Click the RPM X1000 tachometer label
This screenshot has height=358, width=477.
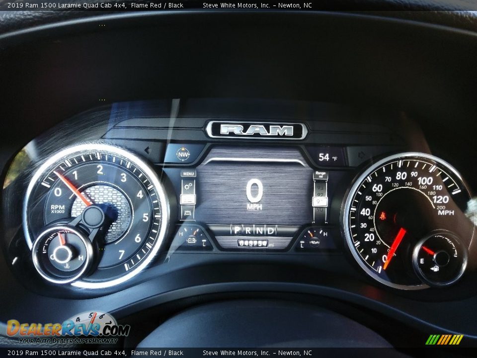tap(58, 209)
